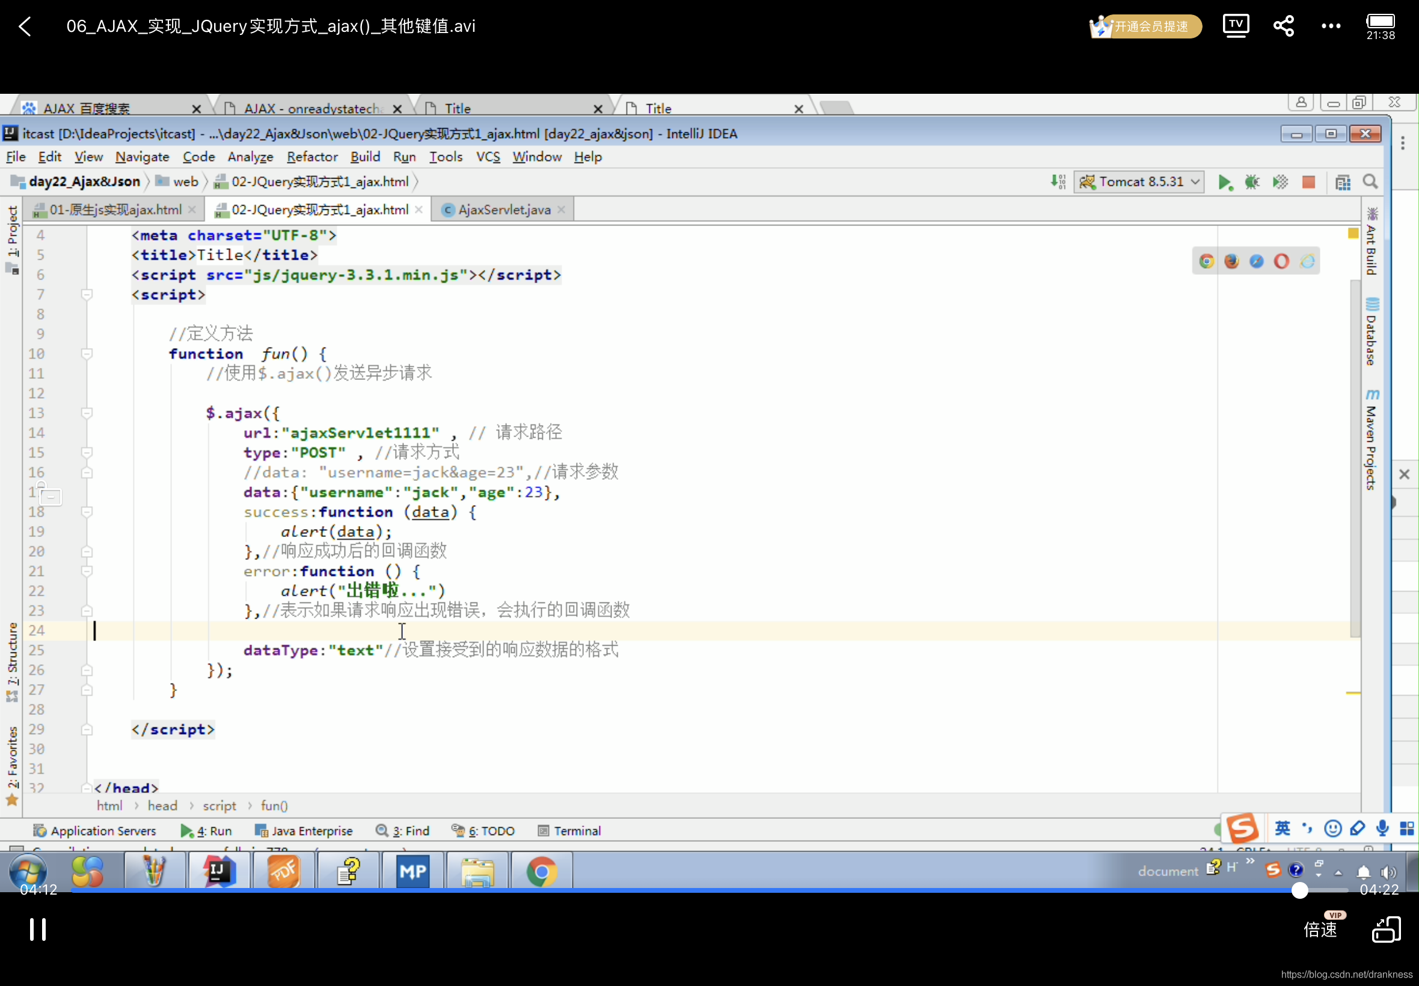
Task: Open the three-dot more options menu
Action: tap(1331, 26)
